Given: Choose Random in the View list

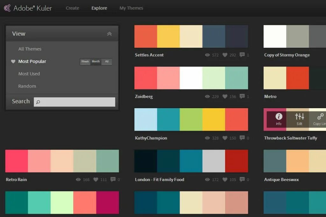Looking at the screenshot, I should [x=27, y=86].
